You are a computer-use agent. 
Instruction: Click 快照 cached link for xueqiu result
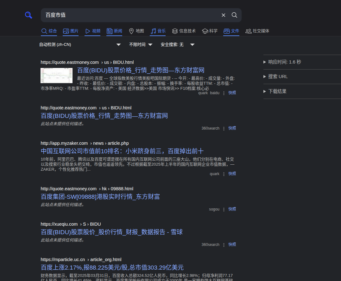232,245
